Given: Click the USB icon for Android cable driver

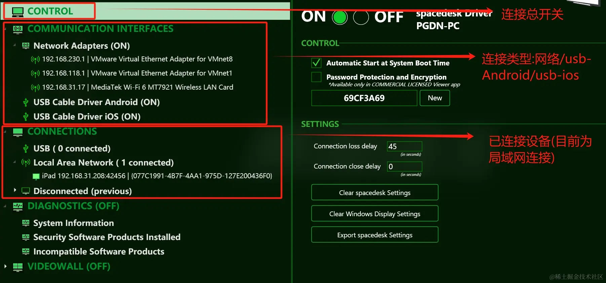Looking at the screenshot, I should [x=26, y=102].
